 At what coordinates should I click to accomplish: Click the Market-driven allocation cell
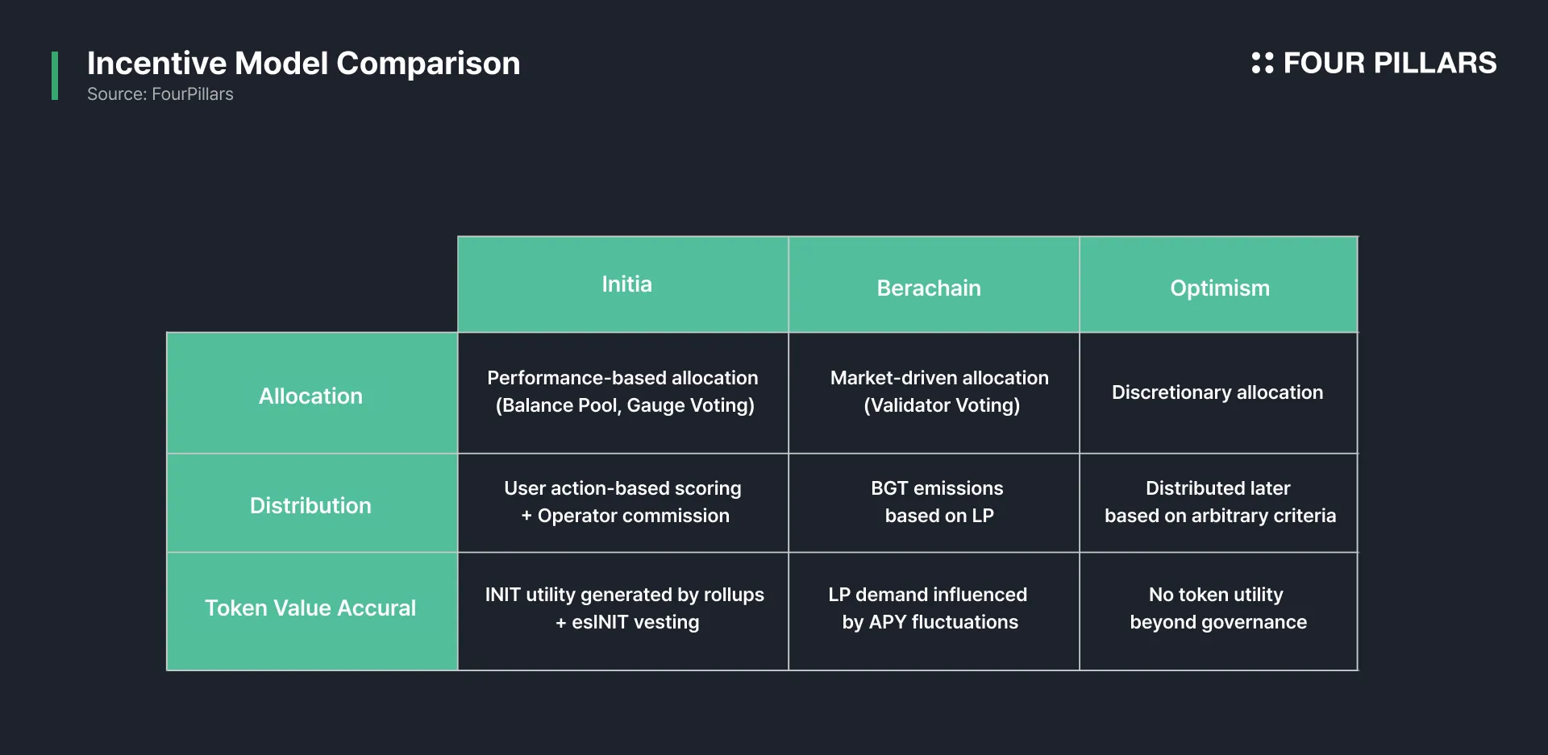[x=939, y=392]
